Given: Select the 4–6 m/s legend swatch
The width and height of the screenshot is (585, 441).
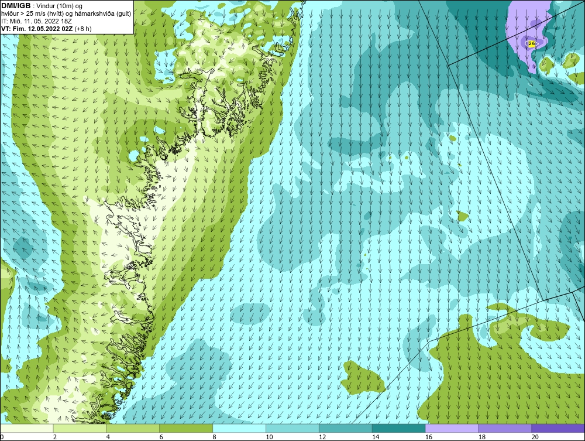Looking at the screenshot, I should tap(133, 428).
